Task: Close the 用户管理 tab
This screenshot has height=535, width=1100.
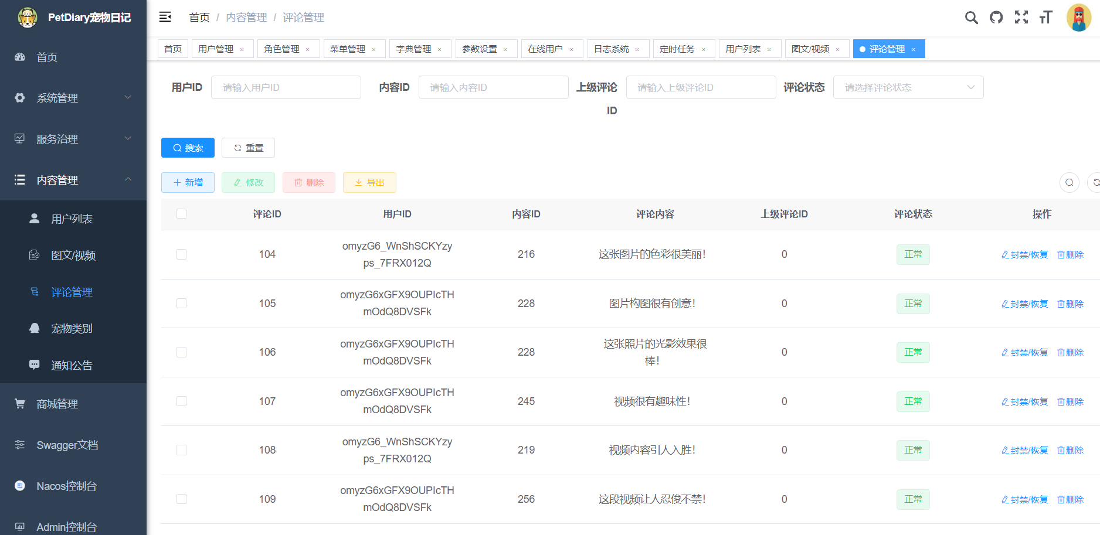Action: tap(242, 49)
